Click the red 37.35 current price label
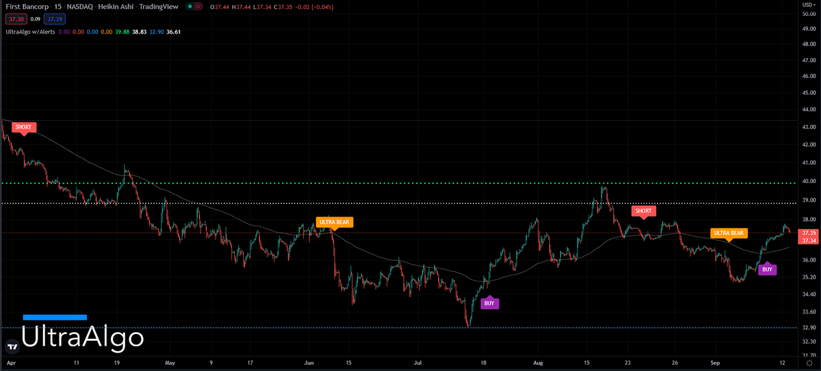This screenshot has height=371, width=821. pos(808,232)
